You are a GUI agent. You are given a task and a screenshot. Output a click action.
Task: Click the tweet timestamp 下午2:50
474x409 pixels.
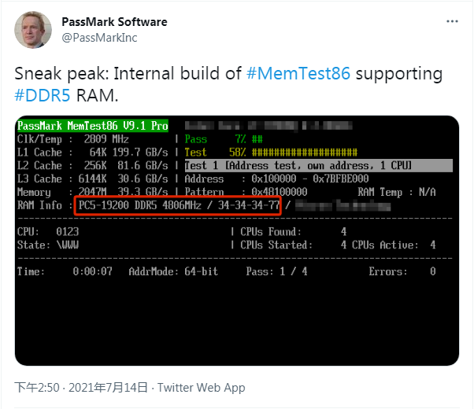pyautogui.click(x=39, y=388)
